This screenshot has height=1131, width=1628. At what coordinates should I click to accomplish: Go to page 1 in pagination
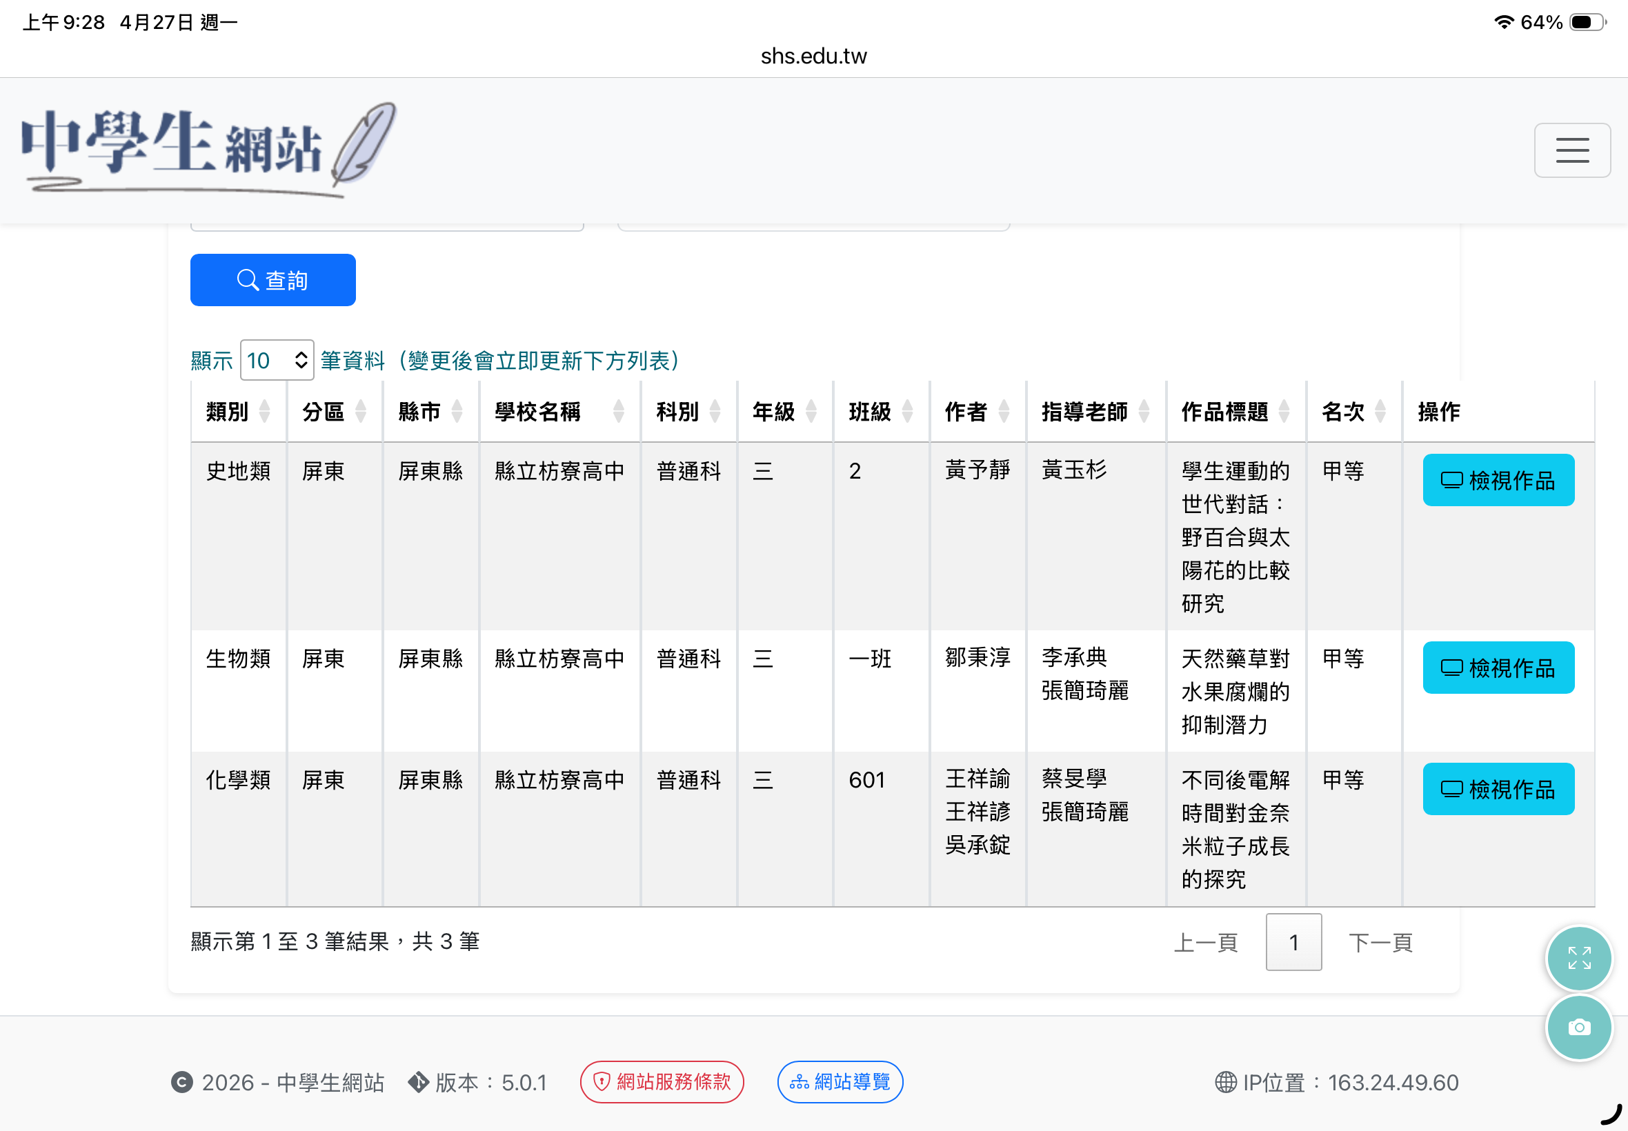point(1293,942)
